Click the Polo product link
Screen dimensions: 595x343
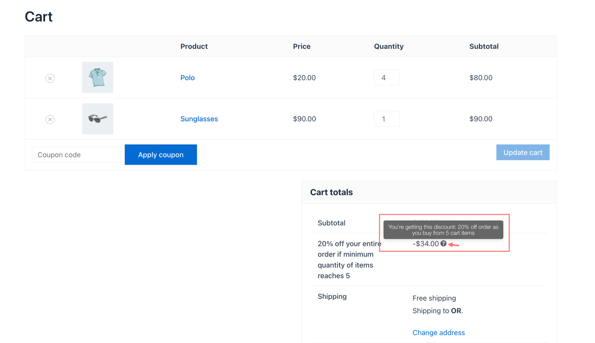[187, 77]
